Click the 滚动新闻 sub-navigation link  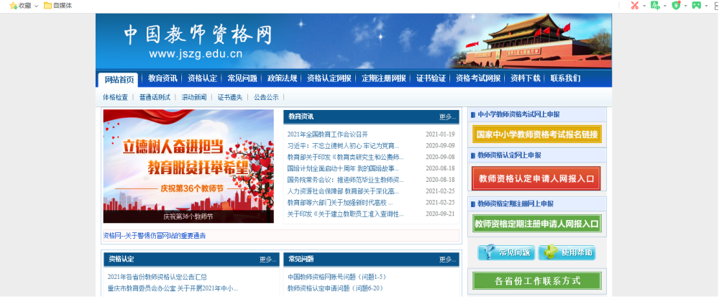pyautogui.click(x=194, y=97)
